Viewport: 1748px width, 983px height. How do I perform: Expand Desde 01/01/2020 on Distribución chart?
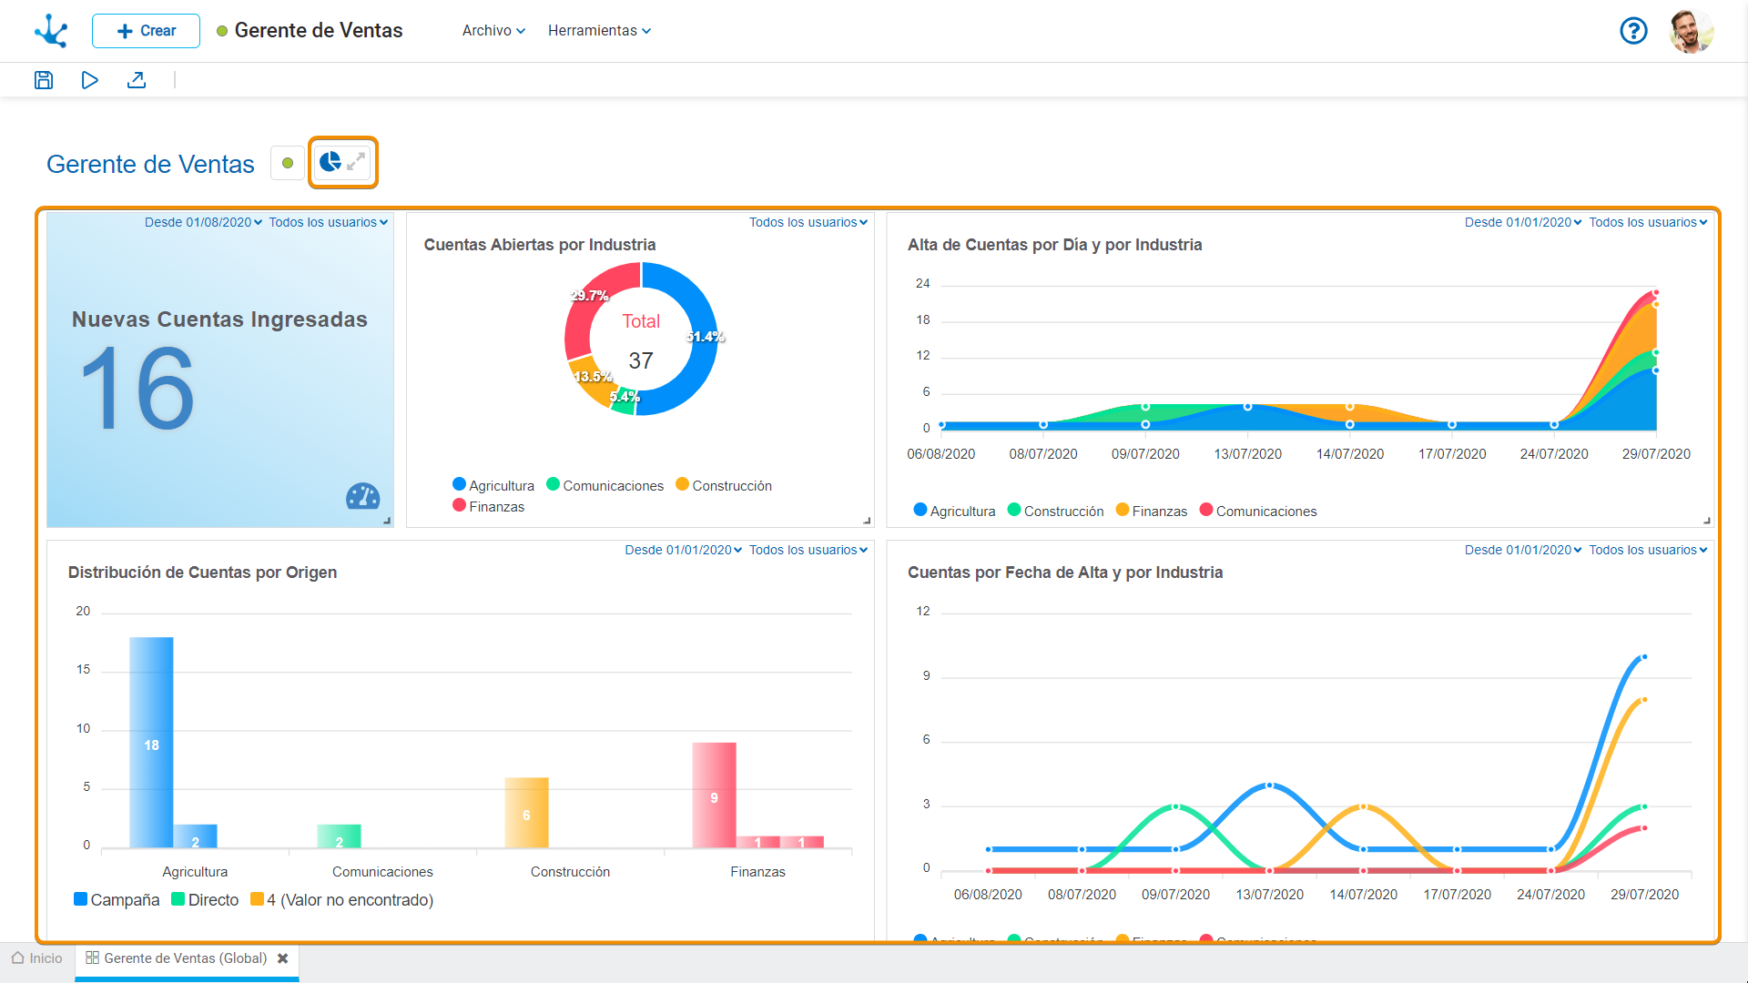pos(683,550)
